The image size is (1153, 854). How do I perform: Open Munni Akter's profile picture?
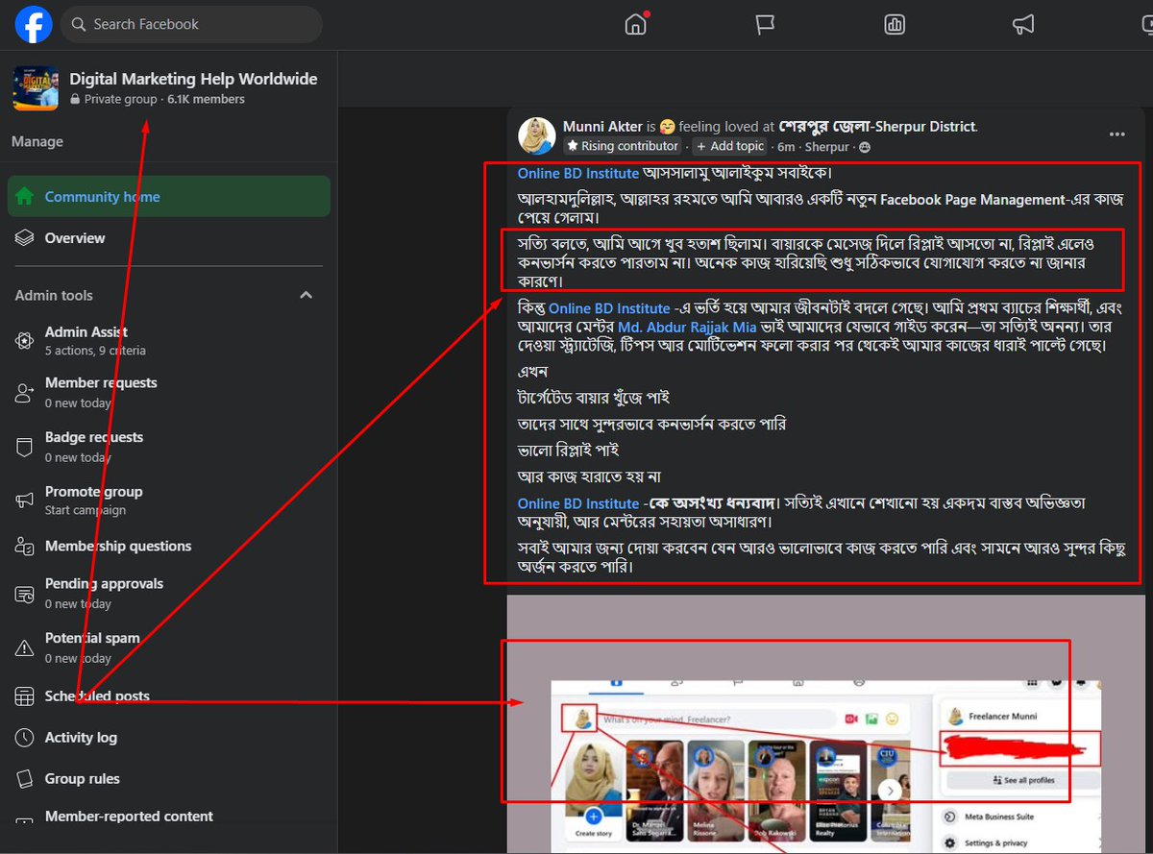pos(536,135)
